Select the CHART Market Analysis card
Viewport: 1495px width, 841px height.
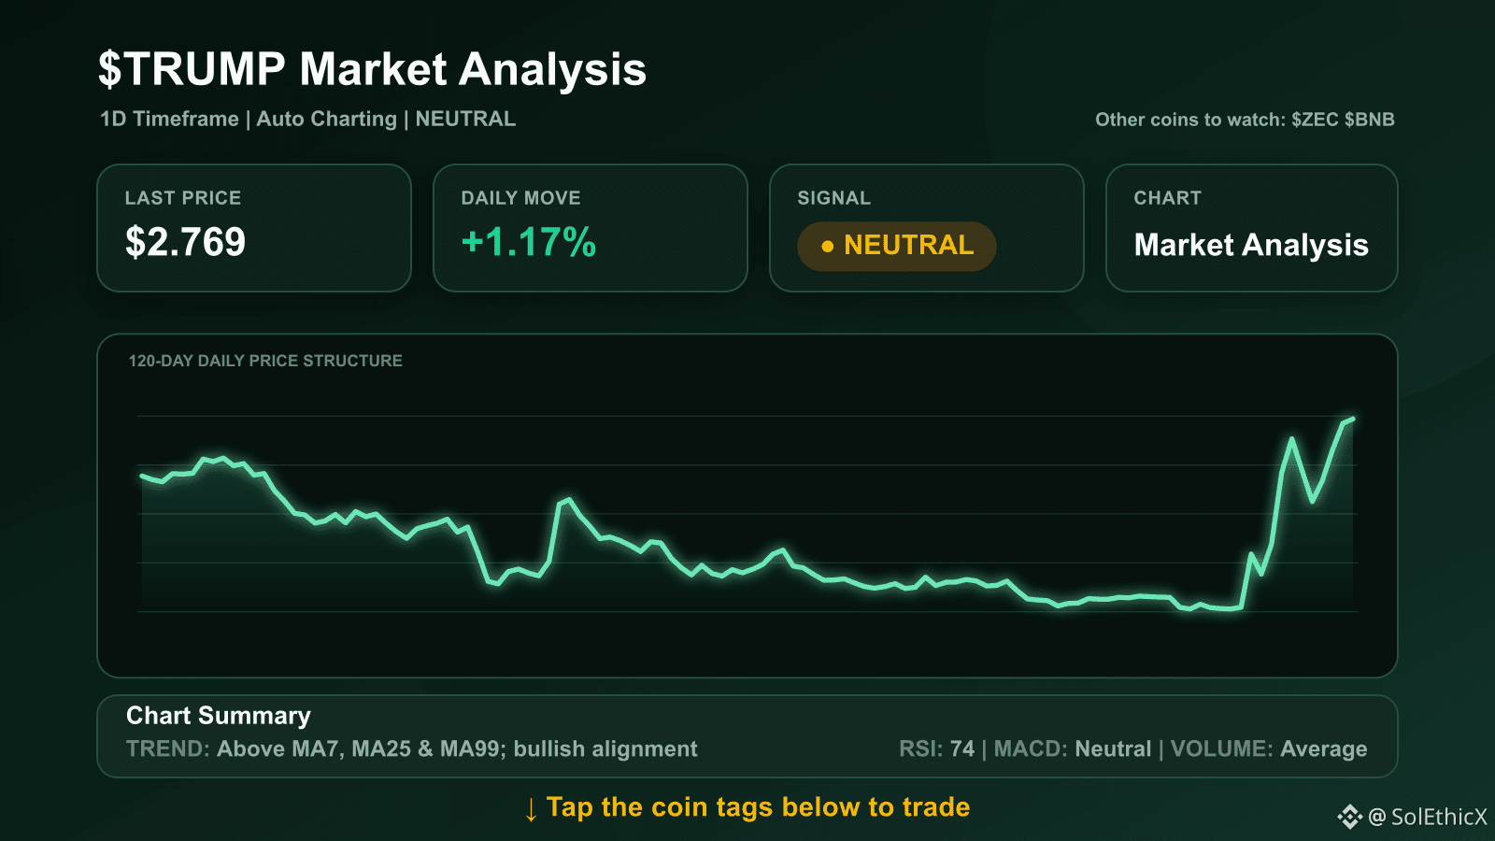click(1252, 228)
